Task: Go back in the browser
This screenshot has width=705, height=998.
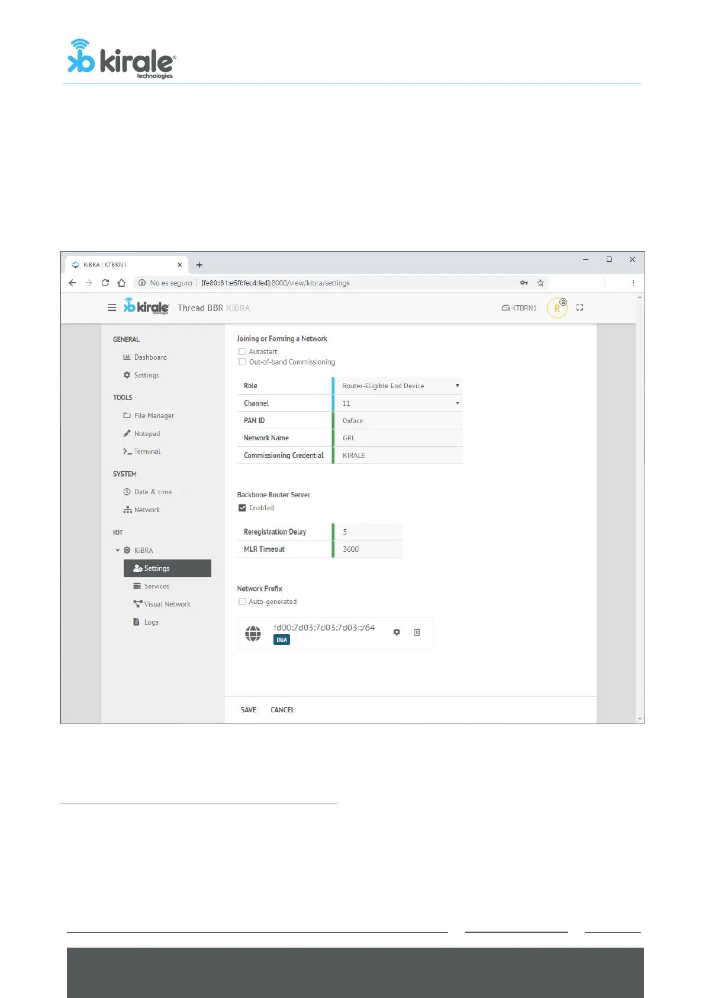Action: pos(72,283)
